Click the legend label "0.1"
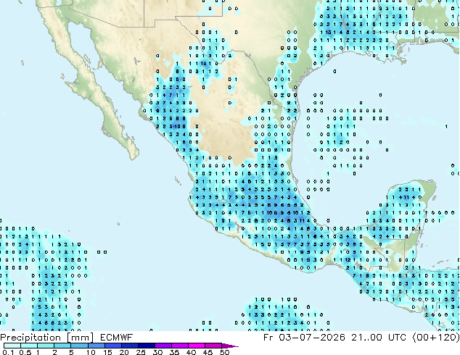460x355 pixels. pyautogui.click(x=8, y=352)
